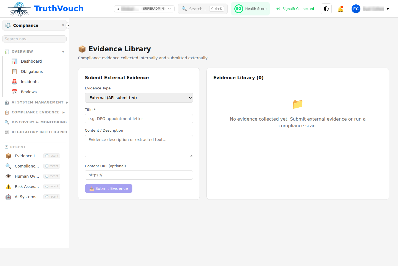This screenshot has width=398, height=266.
Task: Select Obligations in the Overview menu
Action: pyautogui.click(x=32, y=71)
